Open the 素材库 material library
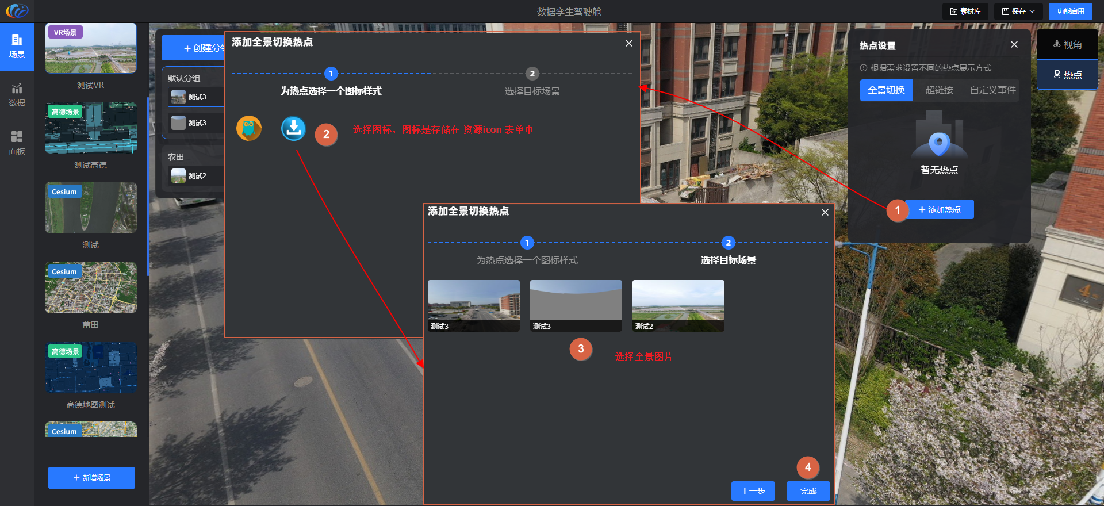The width and height of the screenshot is (1104, 506). [x=965, y=11]
